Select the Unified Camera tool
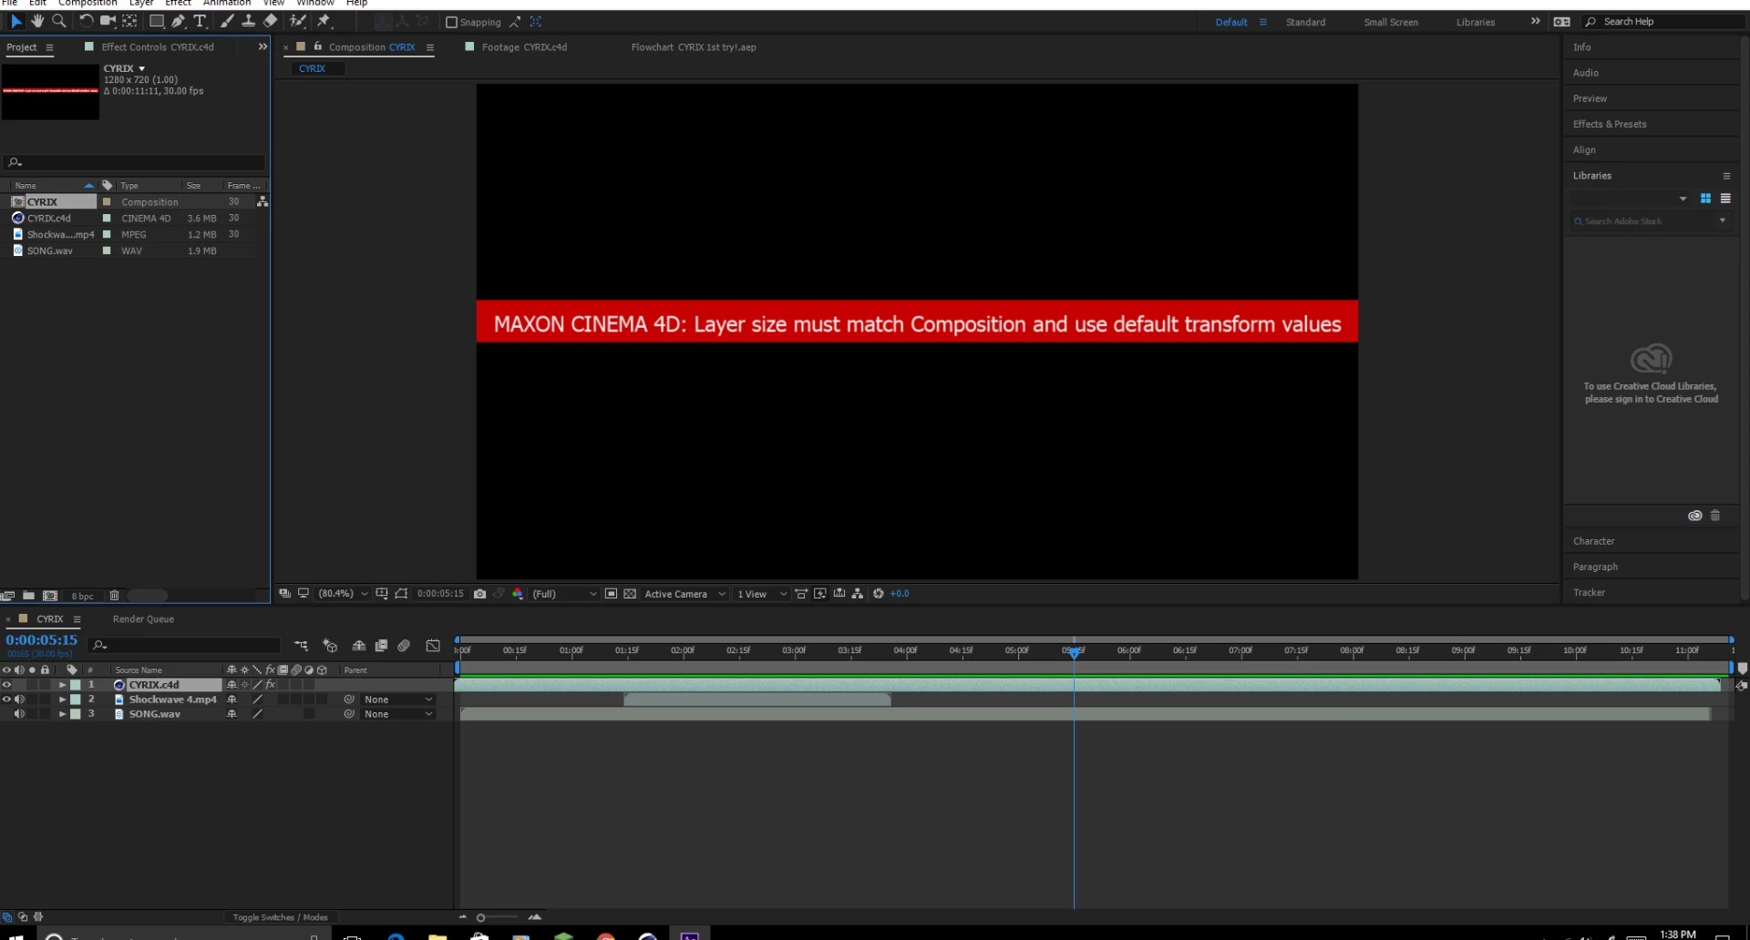 [108, 21]
